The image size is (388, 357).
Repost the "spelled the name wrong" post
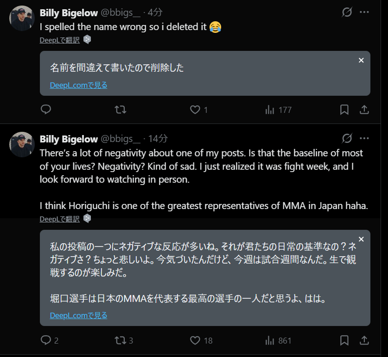[121, 110]
